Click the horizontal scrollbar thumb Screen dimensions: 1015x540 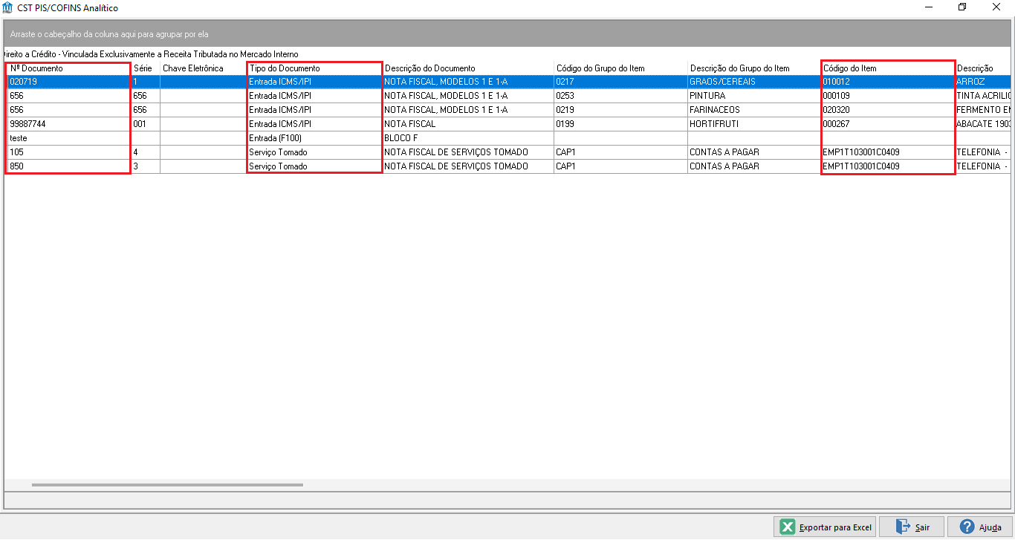point(167,485)
